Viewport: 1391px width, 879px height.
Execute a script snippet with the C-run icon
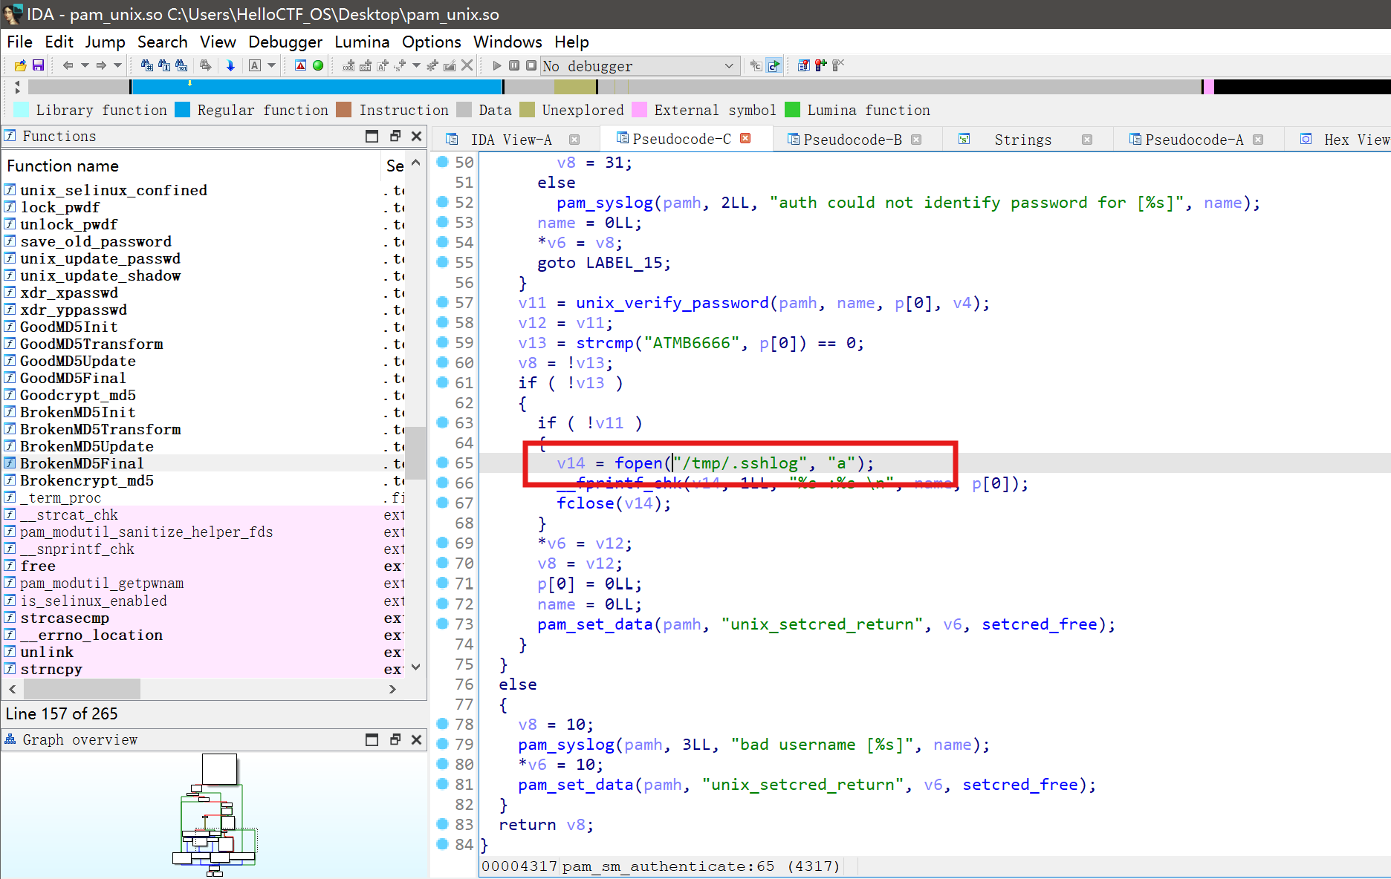coord(773,65)
